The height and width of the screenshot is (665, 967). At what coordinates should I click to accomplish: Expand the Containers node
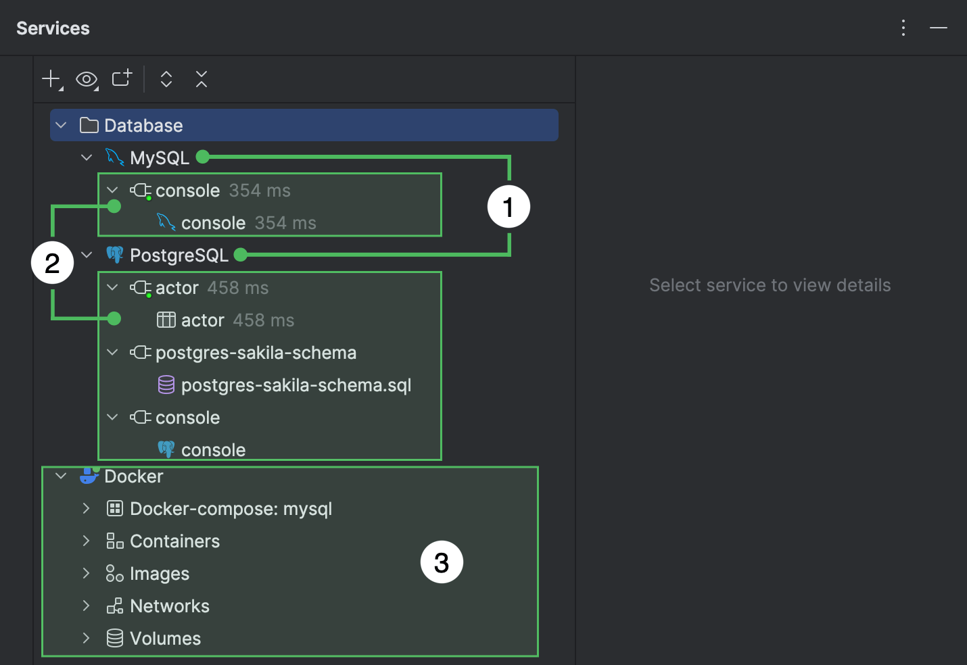[x=86, y=541]
